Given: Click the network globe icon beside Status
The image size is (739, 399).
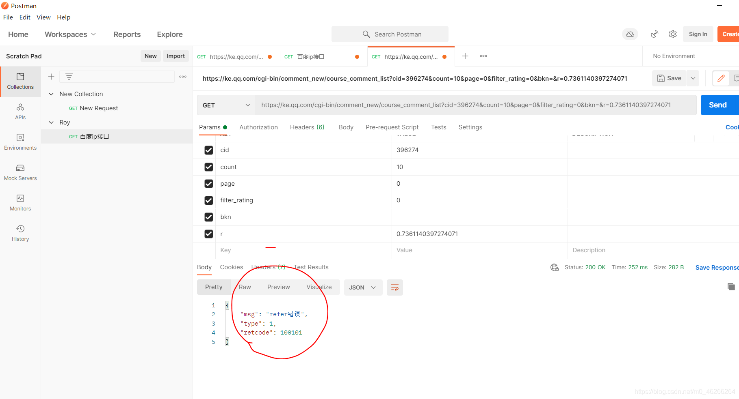Looking at the screenshot, I should (555, 267).
